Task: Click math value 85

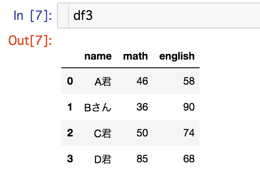Action: coord(142,159)
